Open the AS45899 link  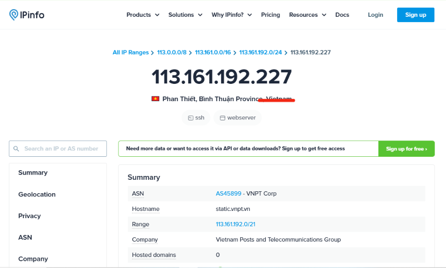[228, 194]
